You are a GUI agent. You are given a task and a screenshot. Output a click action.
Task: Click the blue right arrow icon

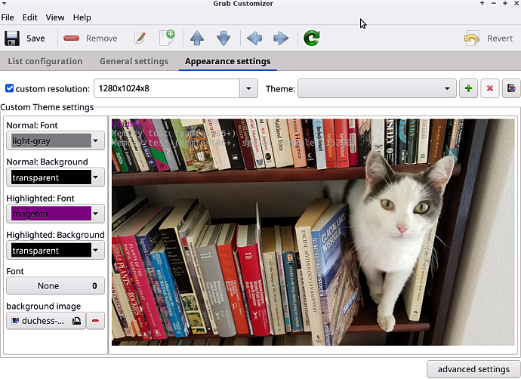coord(281,39)
